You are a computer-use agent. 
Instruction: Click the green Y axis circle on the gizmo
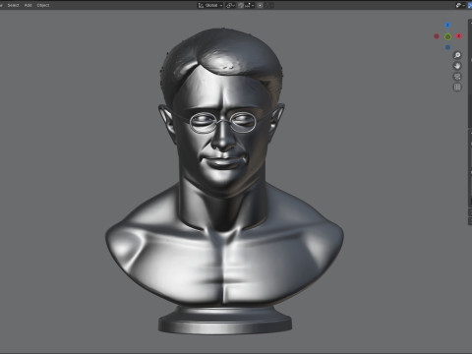(x=447, y=36)
